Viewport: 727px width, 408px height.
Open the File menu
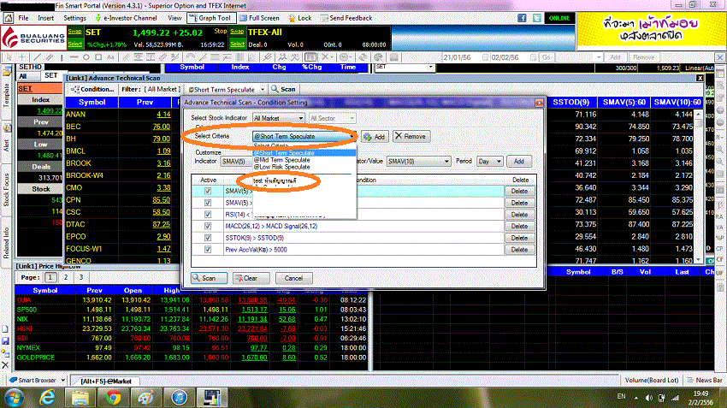[x=23, y=18]
